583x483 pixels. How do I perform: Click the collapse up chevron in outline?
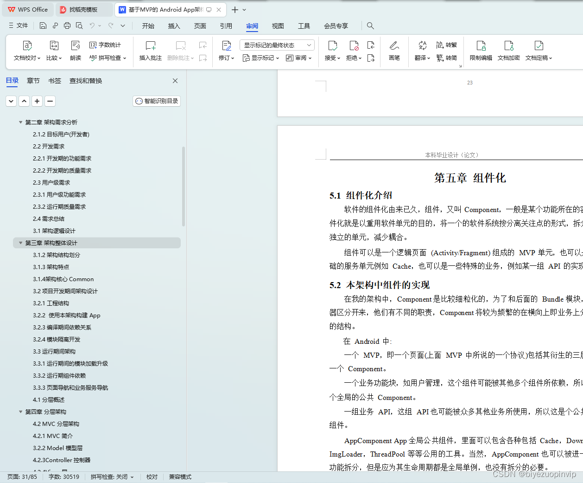[x=25, y=101]
